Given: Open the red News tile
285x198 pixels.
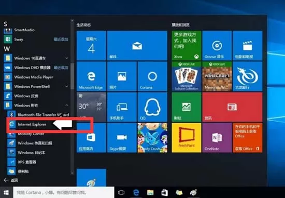Looking at the screenshot, I should click(x=232, y=107).
